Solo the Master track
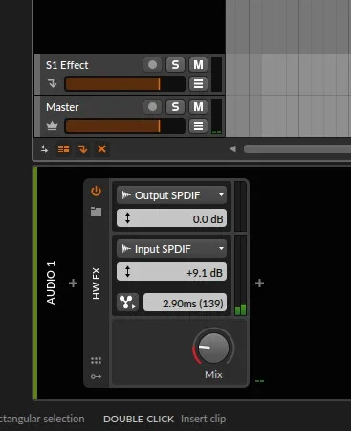351x431 pixels. point(175,107)
